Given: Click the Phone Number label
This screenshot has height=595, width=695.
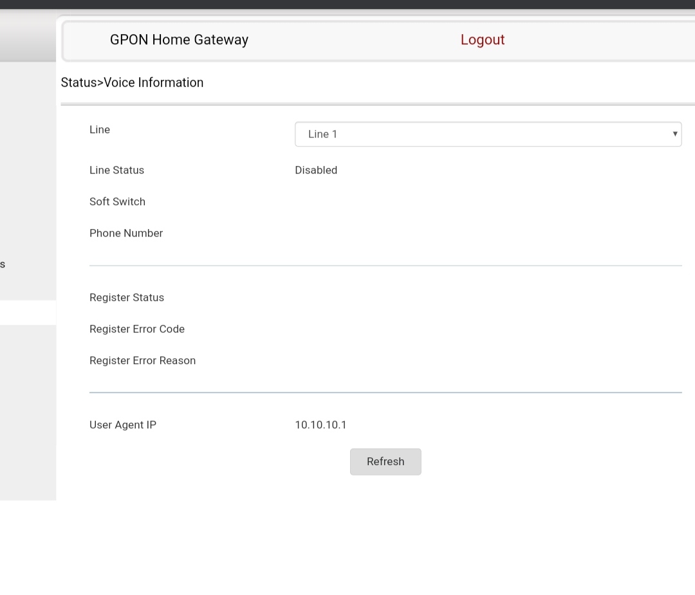Looking at the screenshot, I should click(126, 233).
